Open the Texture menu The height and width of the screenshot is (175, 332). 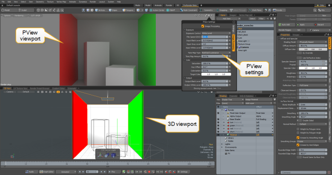coord(50,1)
